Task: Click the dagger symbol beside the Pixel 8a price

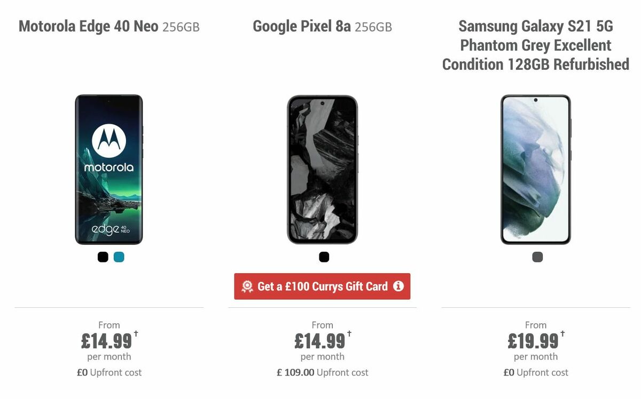Action: pyautogui.click(x=350, y=333)
